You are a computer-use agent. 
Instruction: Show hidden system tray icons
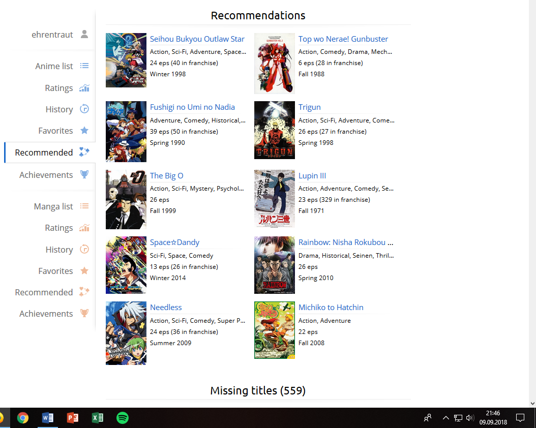point(446,418)
